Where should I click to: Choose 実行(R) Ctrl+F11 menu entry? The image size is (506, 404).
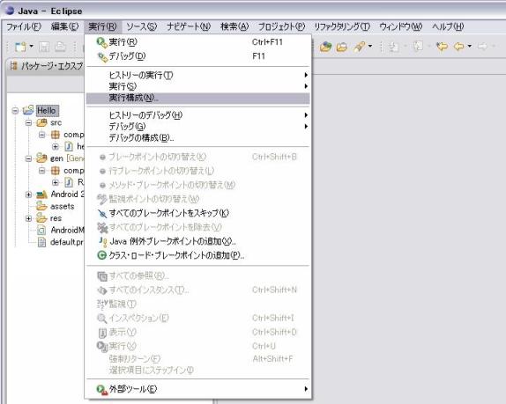coord(197,42)
